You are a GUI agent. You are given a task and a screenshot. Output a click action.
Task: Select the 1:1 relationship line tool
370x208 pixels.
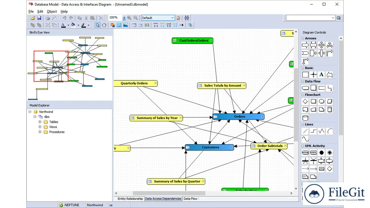pos(156,25)
